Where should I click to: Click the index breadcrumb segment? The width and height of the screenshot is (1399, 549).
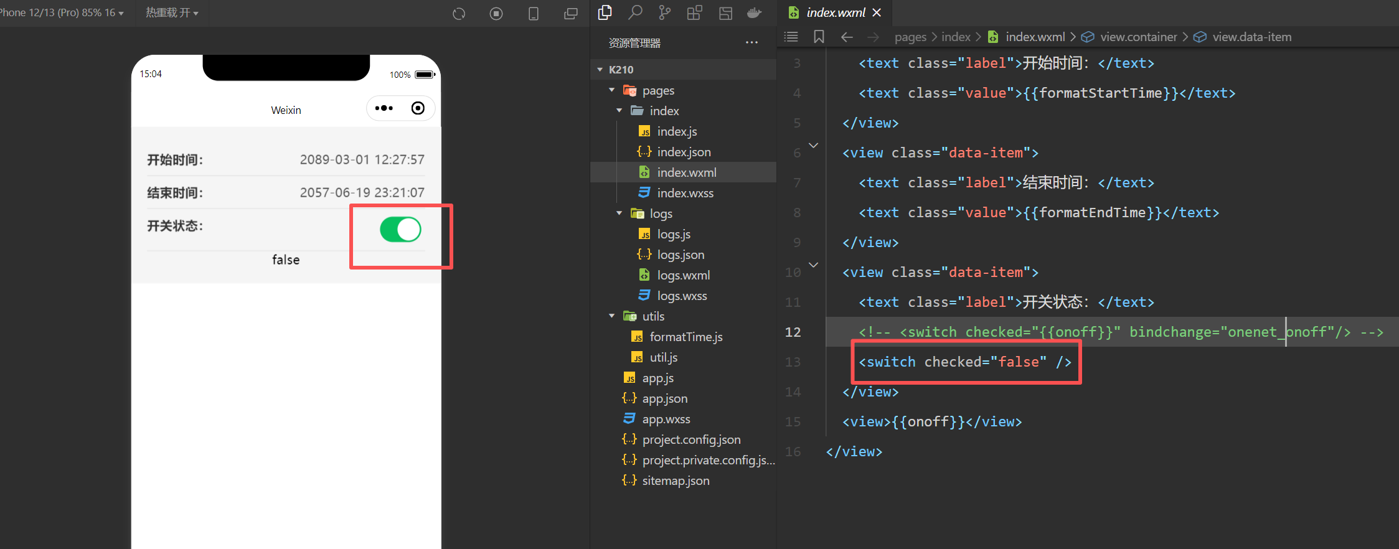(956, 37)
